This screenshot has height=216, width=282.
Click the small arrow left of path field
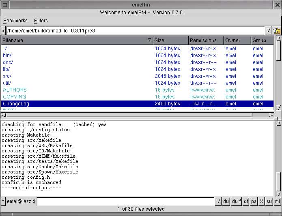(3, 31)
